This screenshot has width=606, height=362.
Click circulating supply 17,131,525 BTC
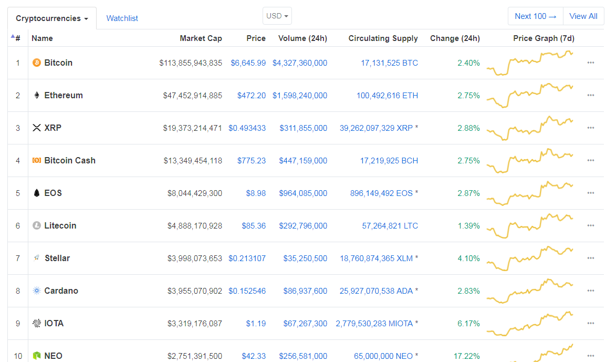(389, 63)
